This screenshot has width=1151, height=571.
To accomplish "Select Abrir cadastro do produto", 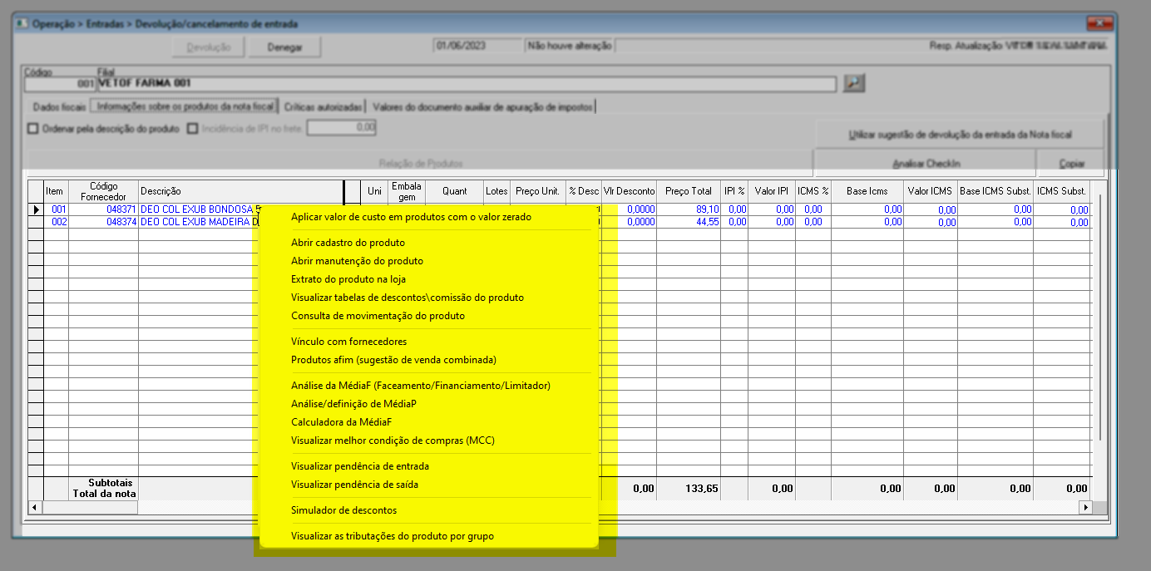I will (348, 243).
